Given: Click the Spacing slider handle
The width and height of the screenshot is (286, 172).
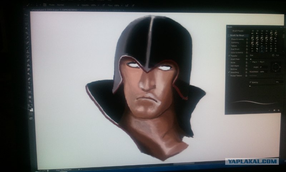Looking at the screenshot, I should 250,86.
